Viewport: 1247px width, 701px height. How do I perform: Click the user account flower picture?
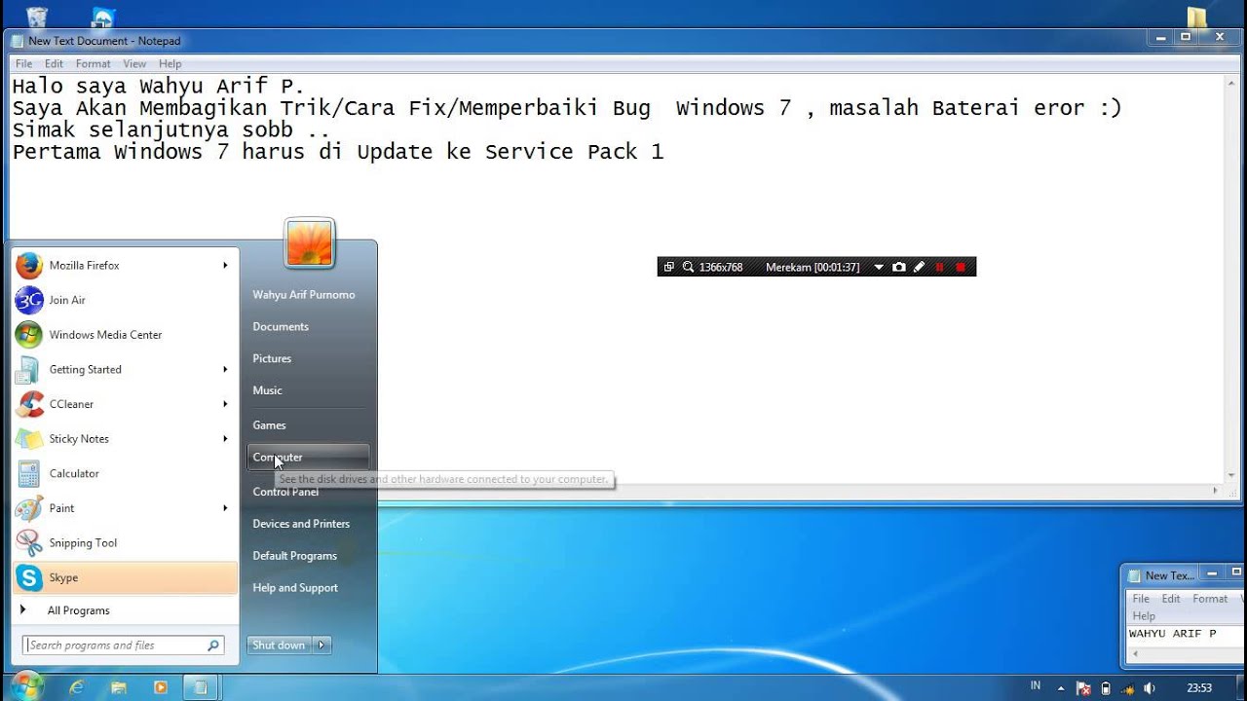point(310,242)
